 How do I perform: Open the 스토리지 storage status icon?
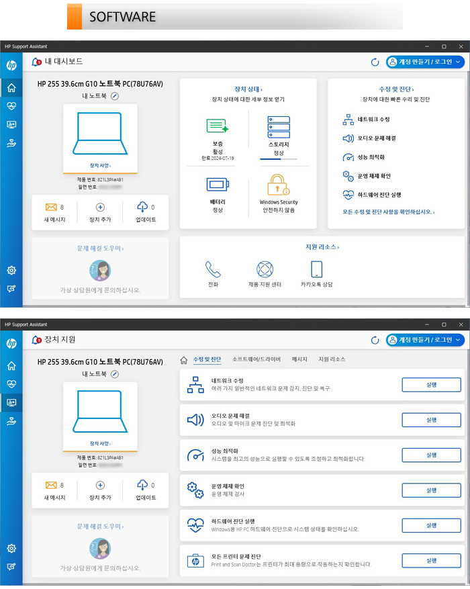click(279, 127)
